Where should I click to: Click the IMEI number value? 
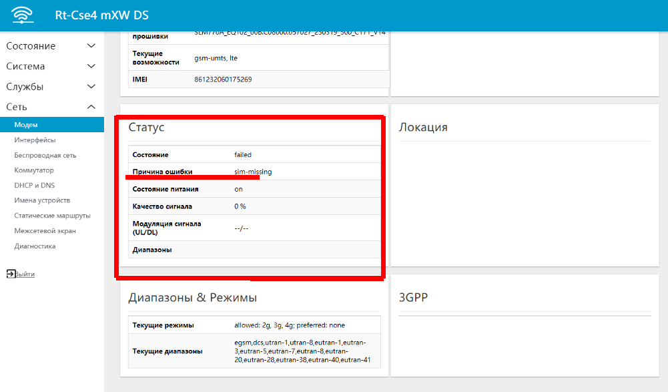tap(223, 79)
